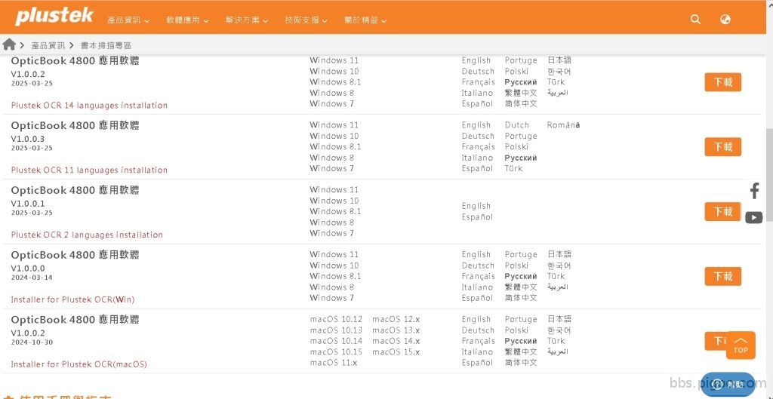This screenshot has height=399, width=773.
Task: Download the OCR 14 languages installation package
Action: coord(722,82)
